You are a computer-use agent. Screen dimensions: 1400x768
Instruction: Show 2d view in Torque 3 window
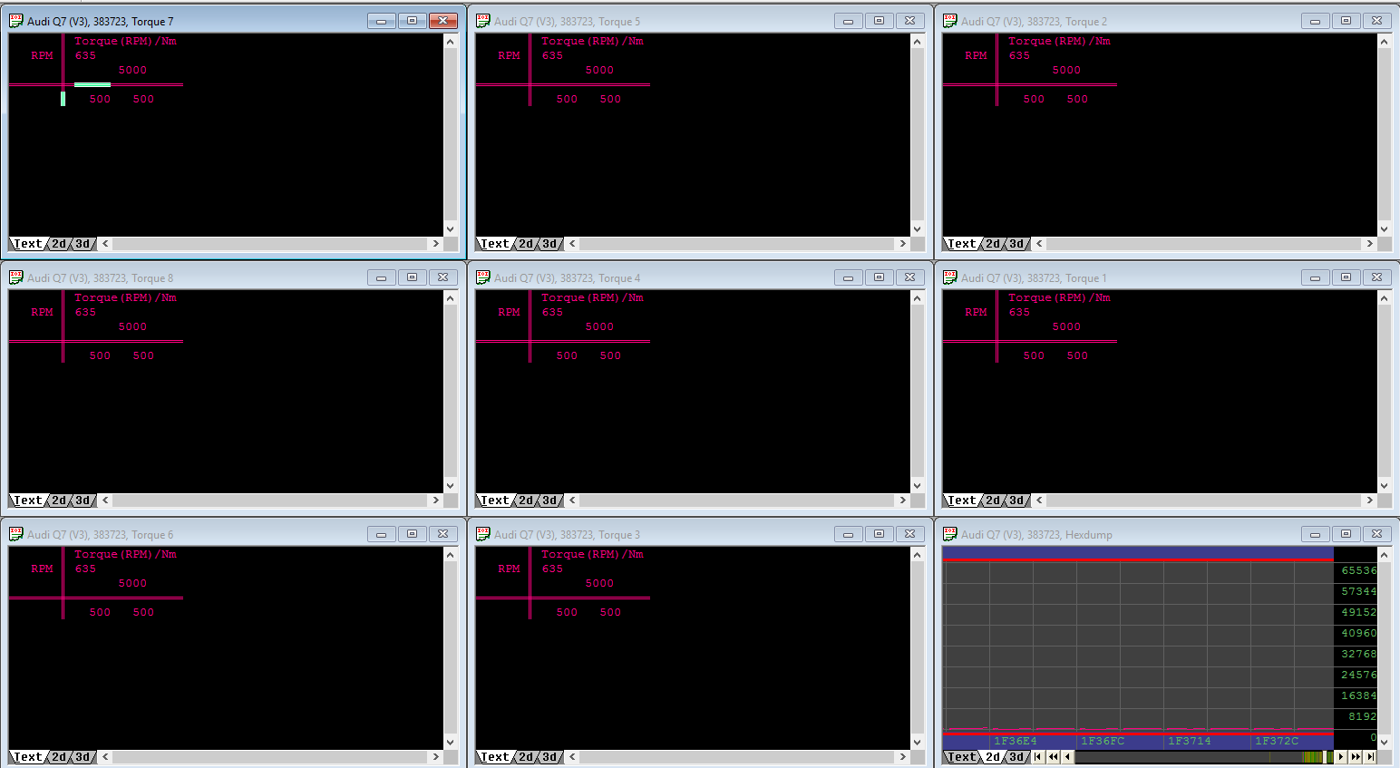tap(526, 757)
